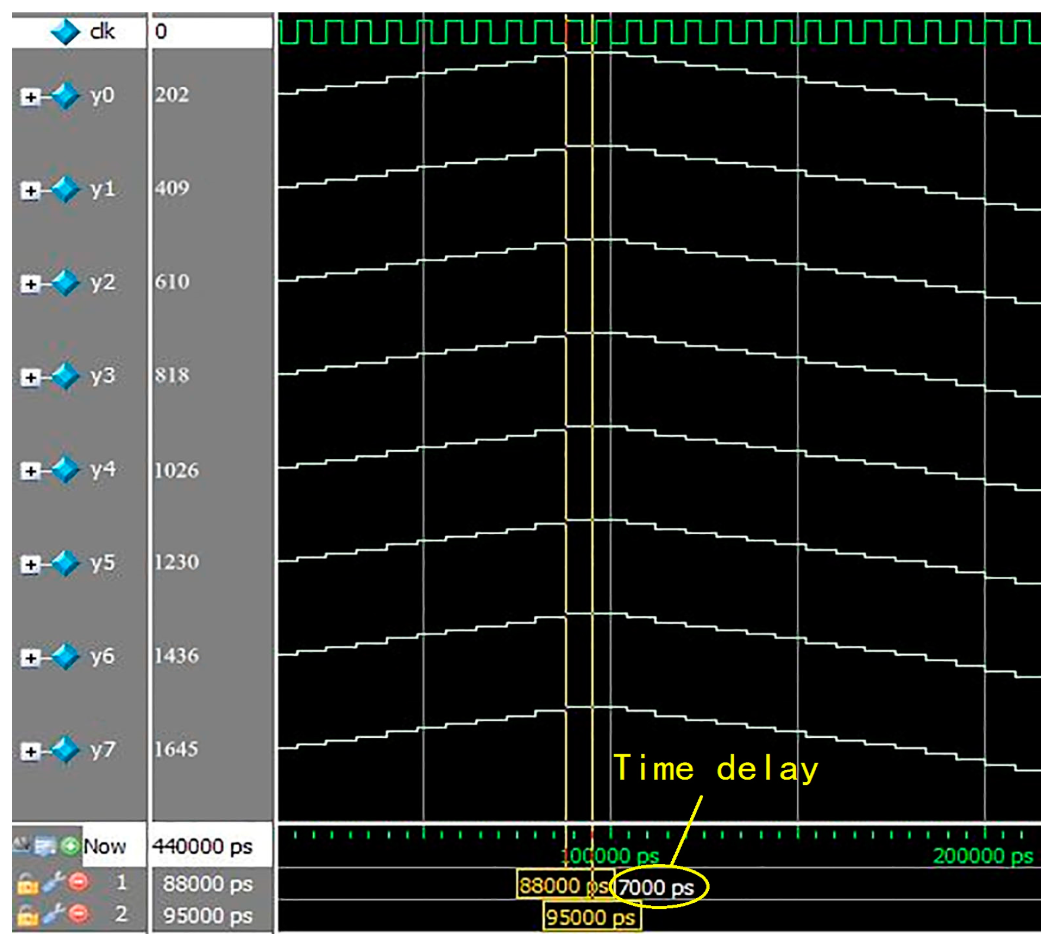This screenshot has height=943, width=1051.
Task: Open cursor 2 properties wrench icon
Action: pyautogui.click(x=53, y=915)
